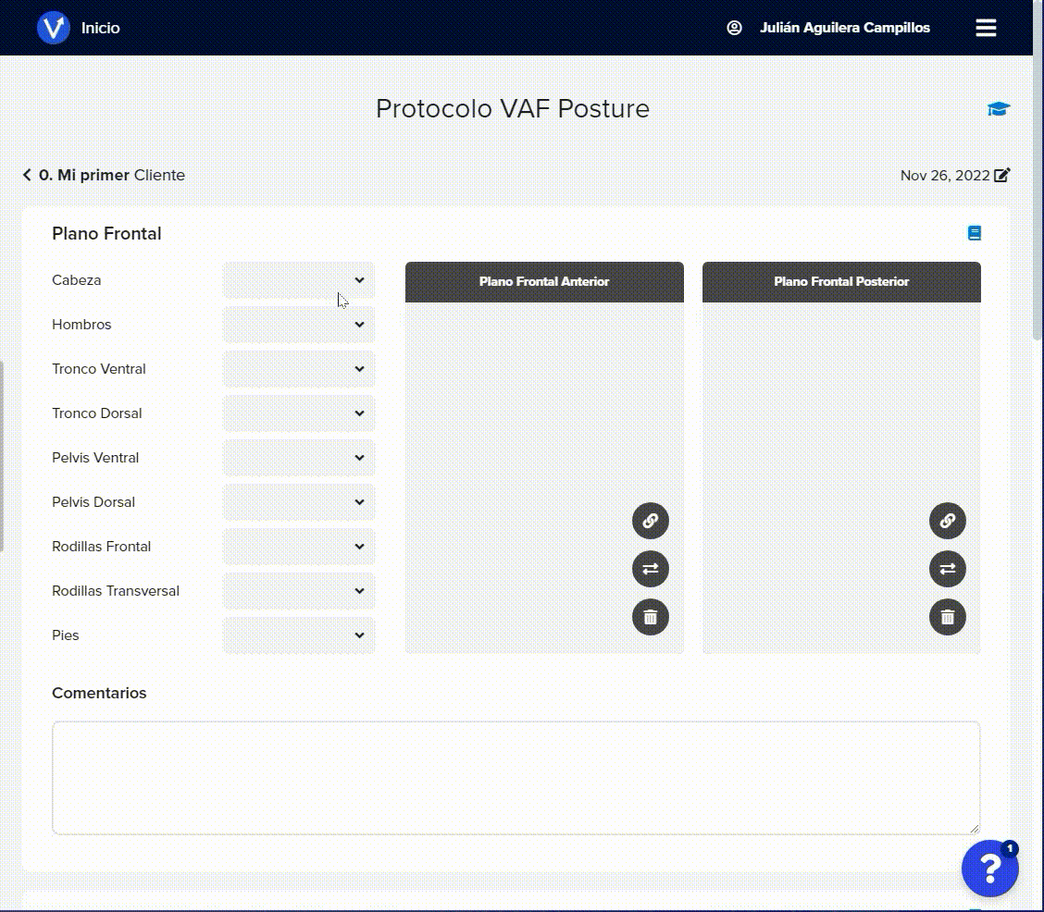Image resolution: width=1044 pixels, height=912 pixels.
Task: Edit the Nov 26, 2022 date
Action: [1001, 175]
